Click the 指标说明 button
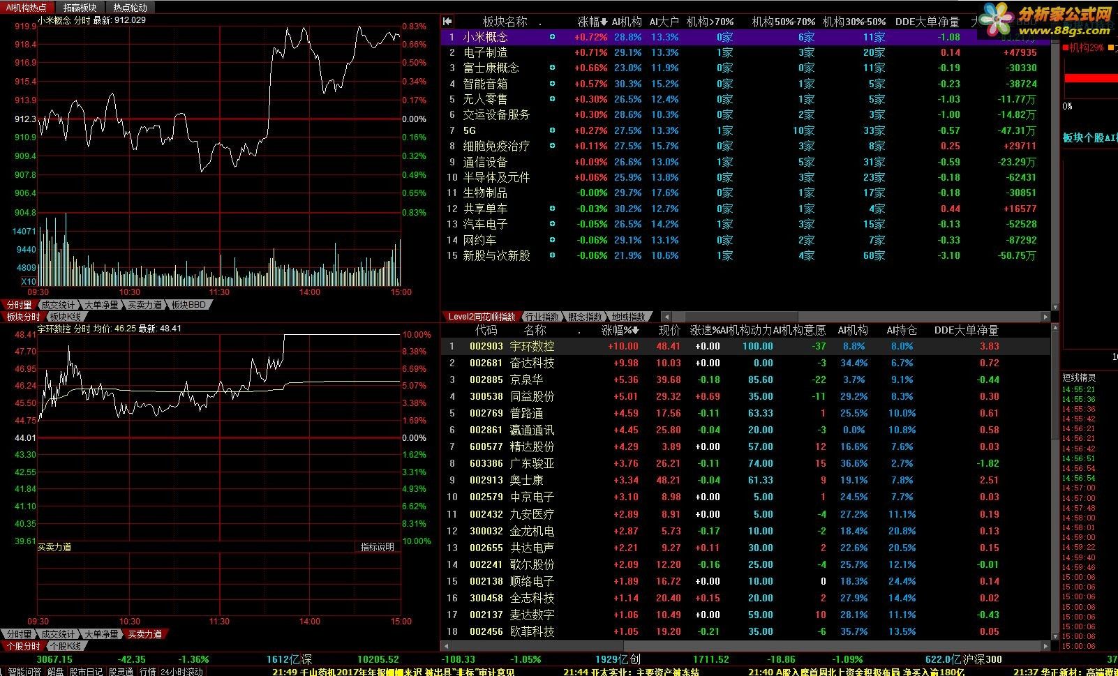This screenshot has width=1118, height=676. (x=378, y=547)
